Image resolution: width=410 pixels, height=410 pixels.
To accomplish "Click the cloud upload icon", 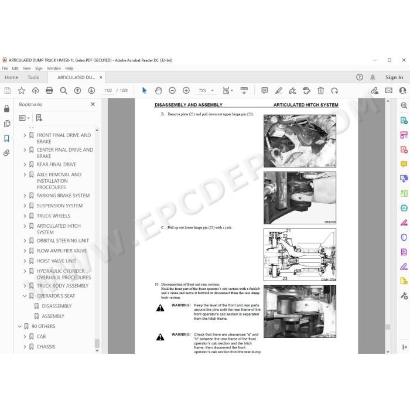I will tap(35, 90).
